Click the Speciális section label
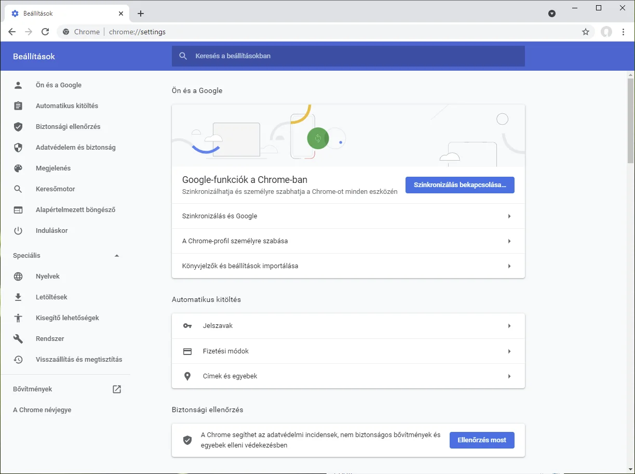This screenshot has width=635, height=474. pos(26,256)
